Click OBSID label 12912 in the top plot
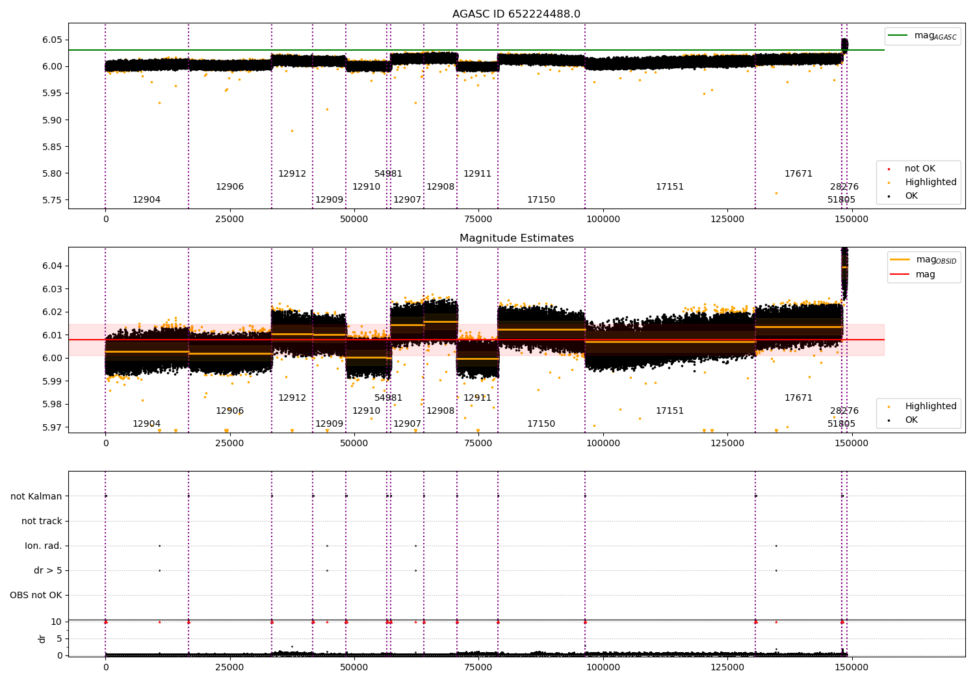This screenshot has height=682, width=975. click(292, 174)
